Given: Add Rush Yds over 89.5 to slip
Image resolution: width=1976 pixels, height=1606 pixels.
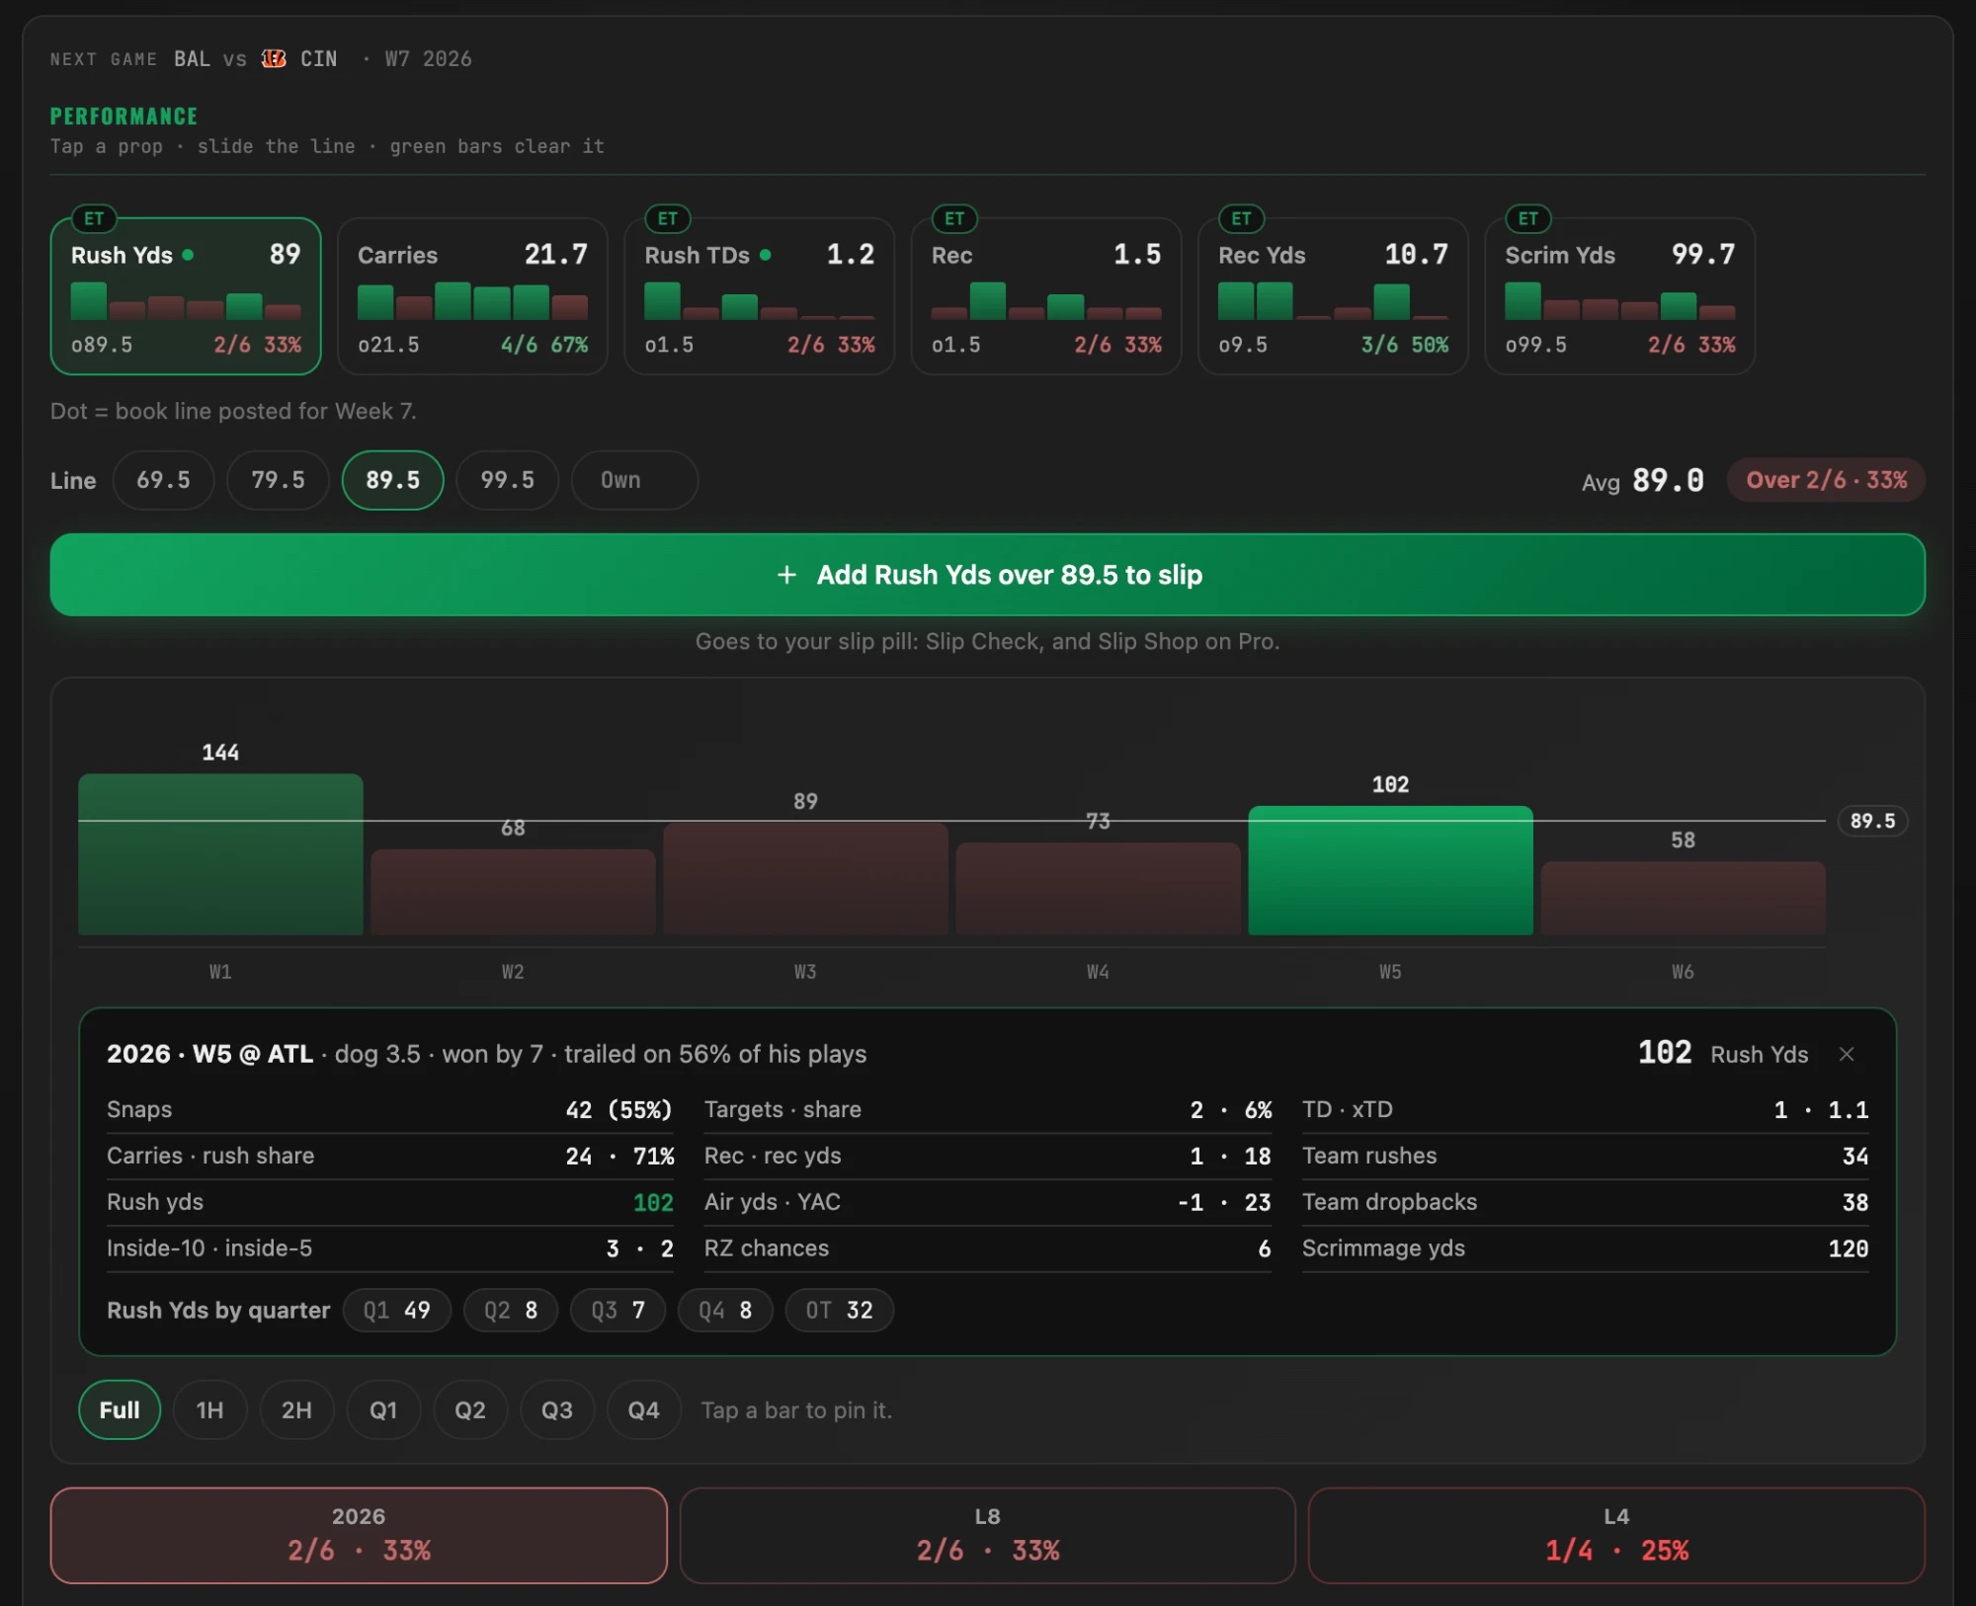Looking at the screenshot, I should pyautogui.click(x=987, y=575).
